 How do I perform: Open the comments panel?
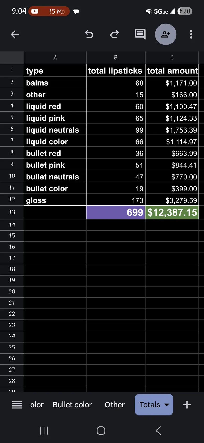[x=140, y=34]
